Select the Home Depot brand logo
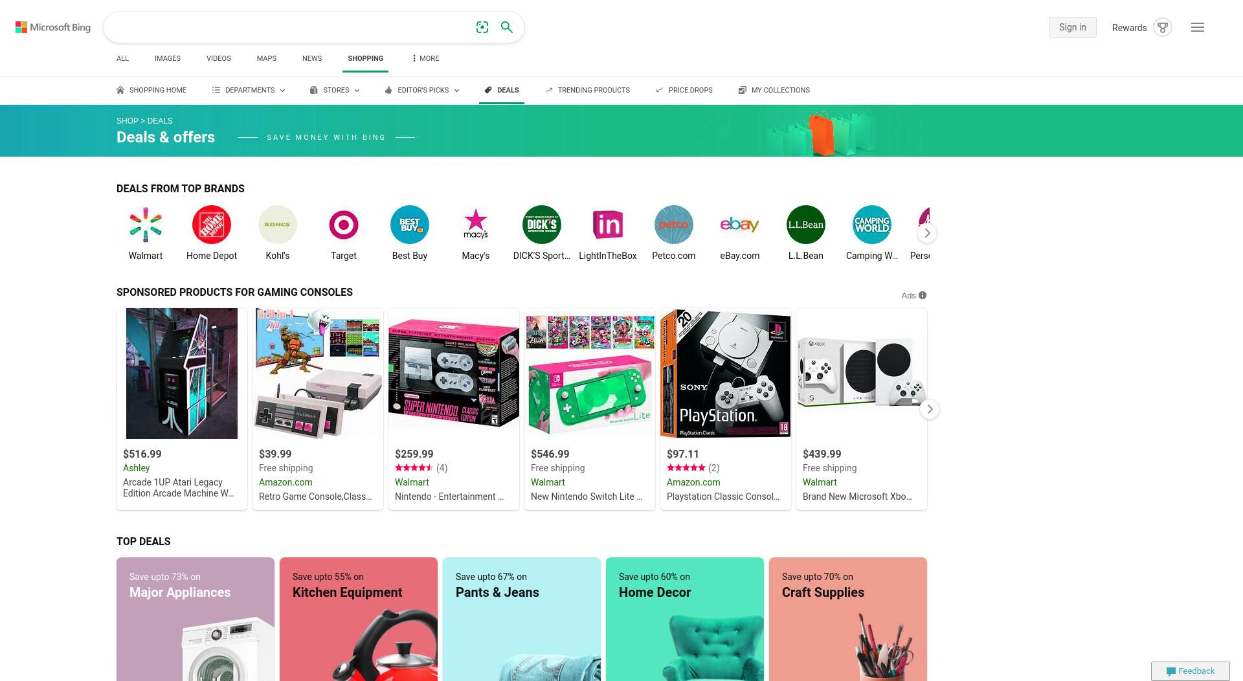The height and width of the screenshot is (681, 1243). point(212,225)
